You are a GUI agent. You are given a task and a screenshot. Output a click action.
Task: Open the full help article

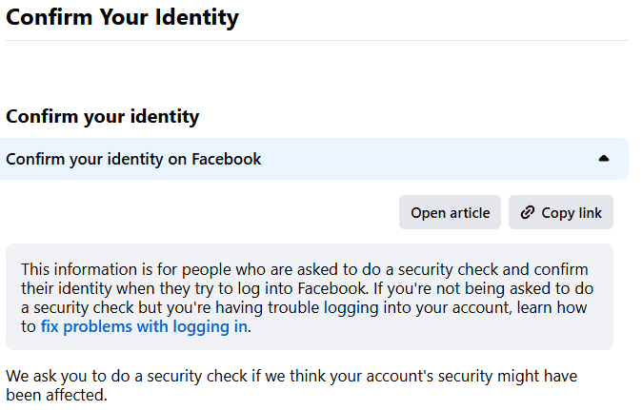[450, 212]
